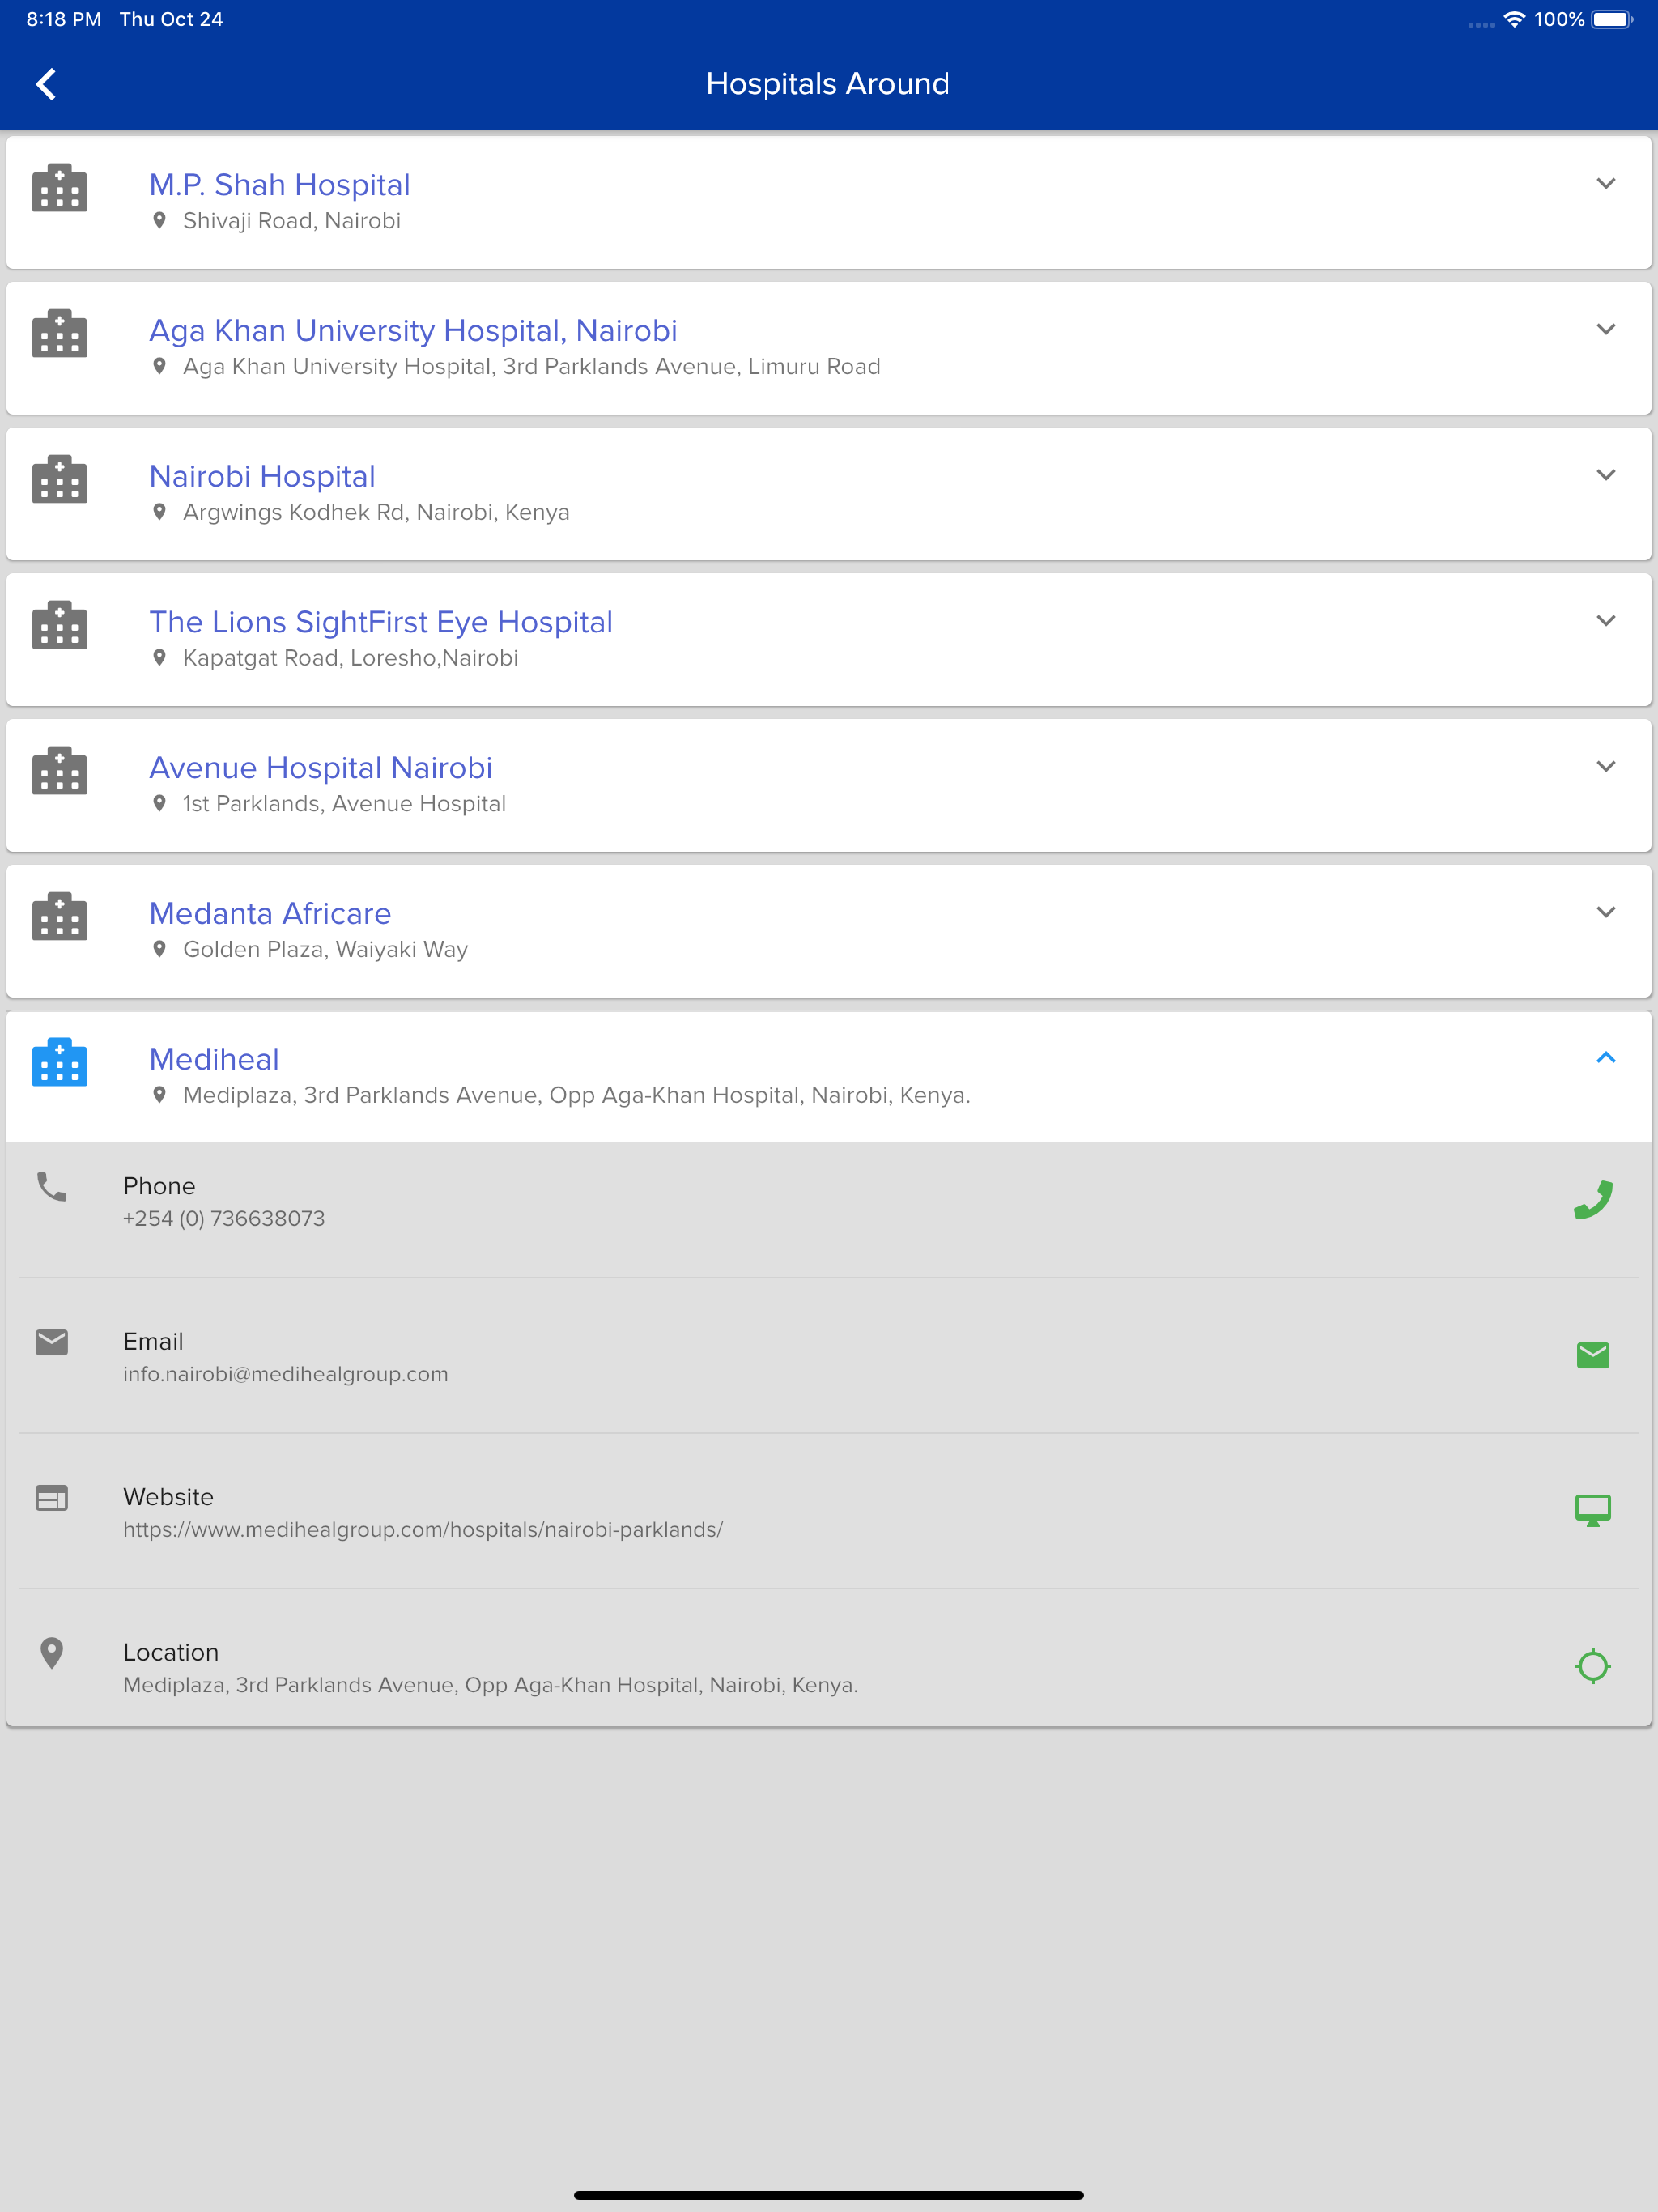Tap the home indicator bar at bottom
The image size is (1658, 2212).
pos(829,2195)
